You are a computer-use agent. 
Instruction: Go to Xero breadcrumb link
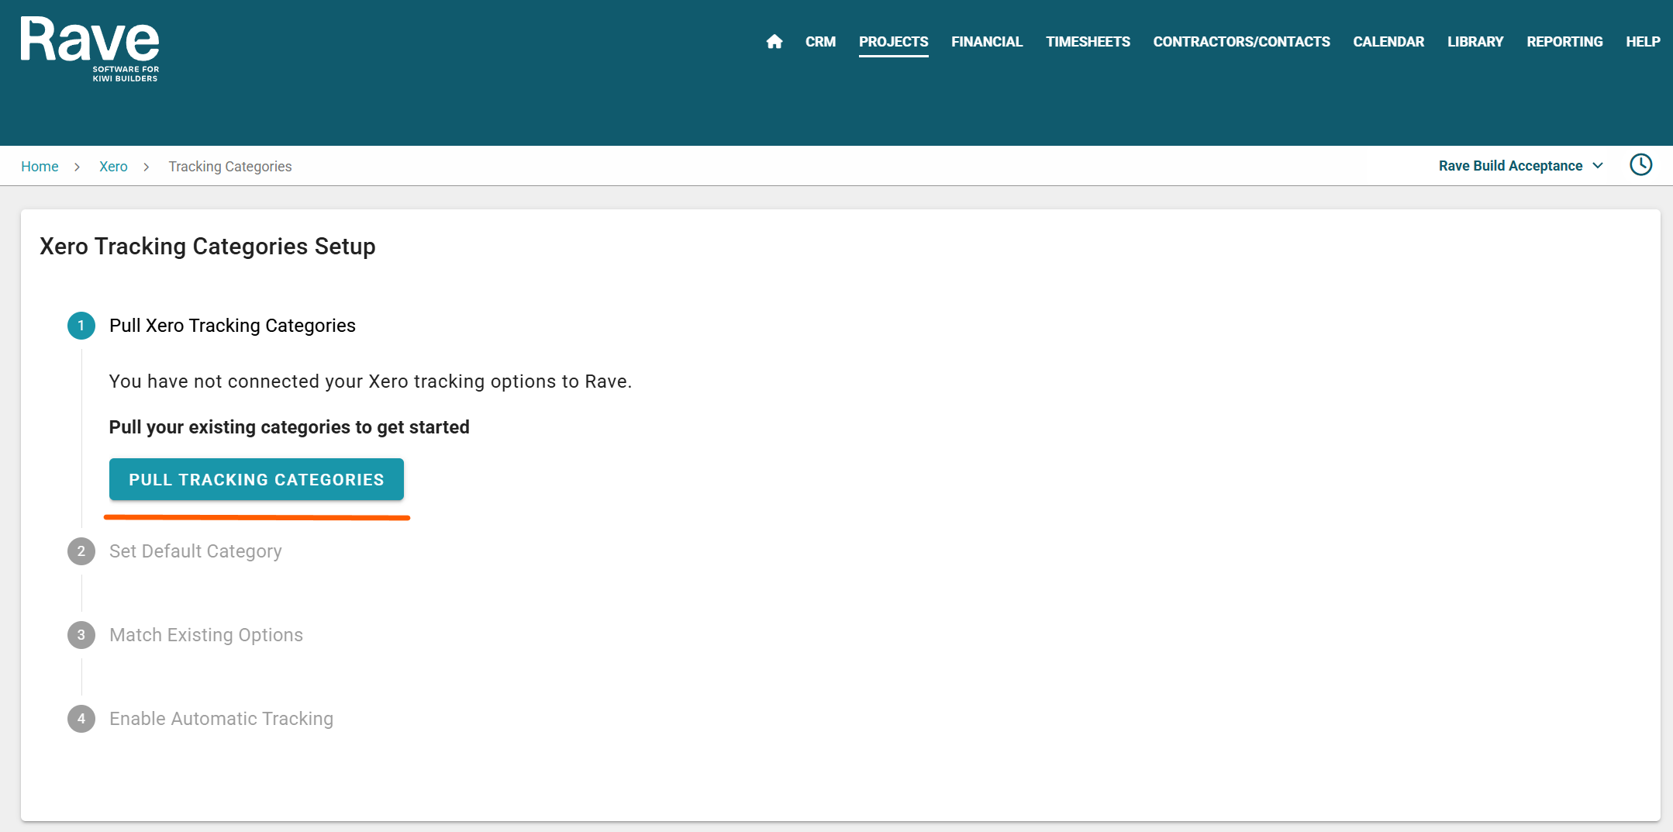click(x=113, y=167)
